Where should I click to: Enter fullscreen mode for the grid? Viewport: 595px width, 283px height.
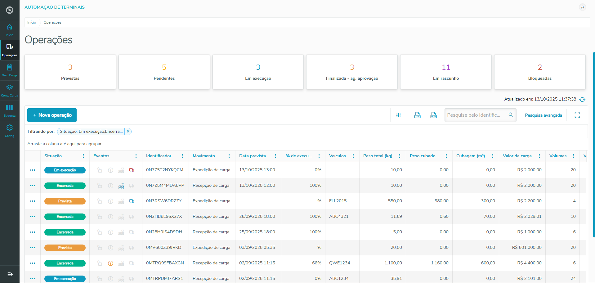click(x=577, y=115)
